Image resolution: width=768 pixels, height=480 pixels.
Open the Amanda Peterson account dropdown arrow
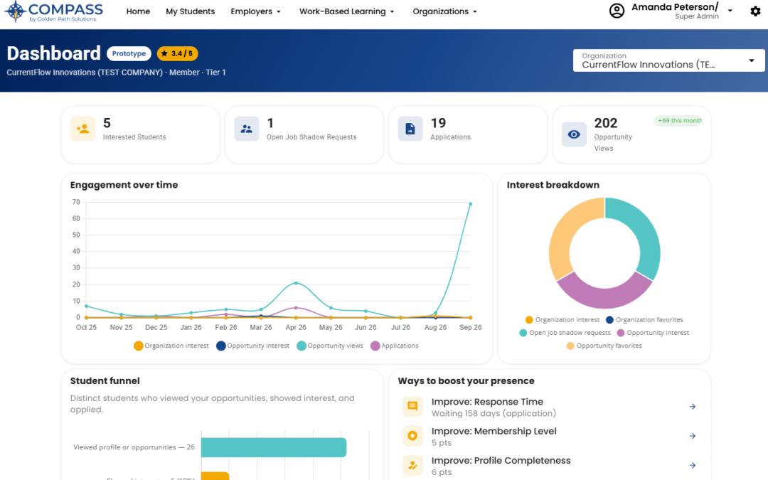tap(730, 11)
